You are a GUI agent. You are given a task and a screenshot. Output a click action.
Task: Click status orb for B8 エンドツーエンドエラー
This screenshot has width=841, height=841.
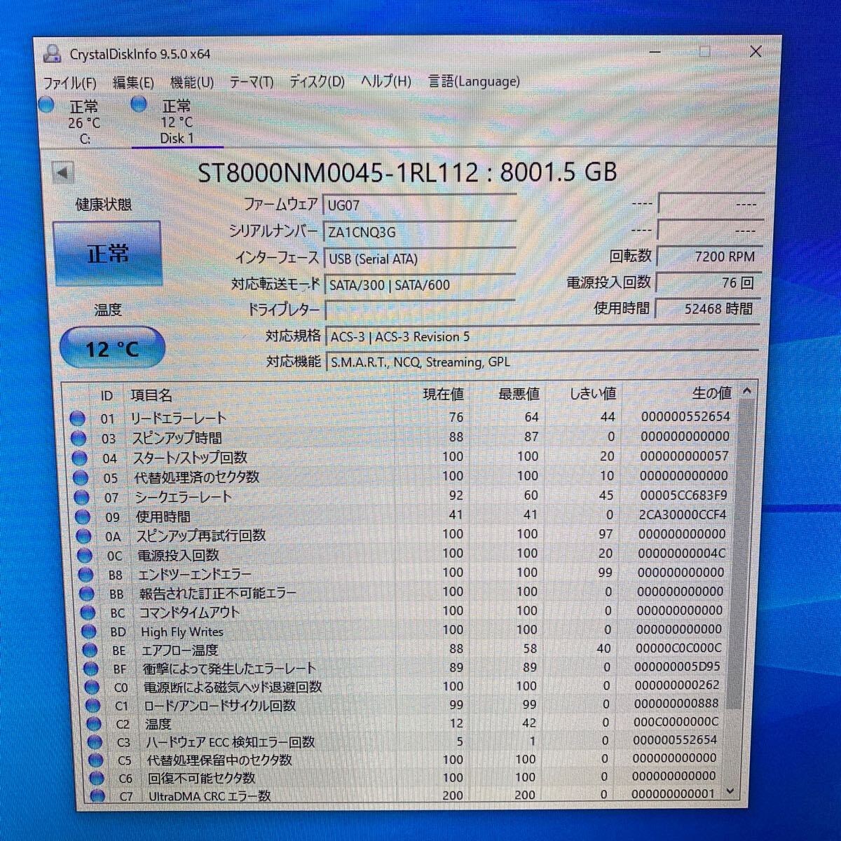coord(86,575)
